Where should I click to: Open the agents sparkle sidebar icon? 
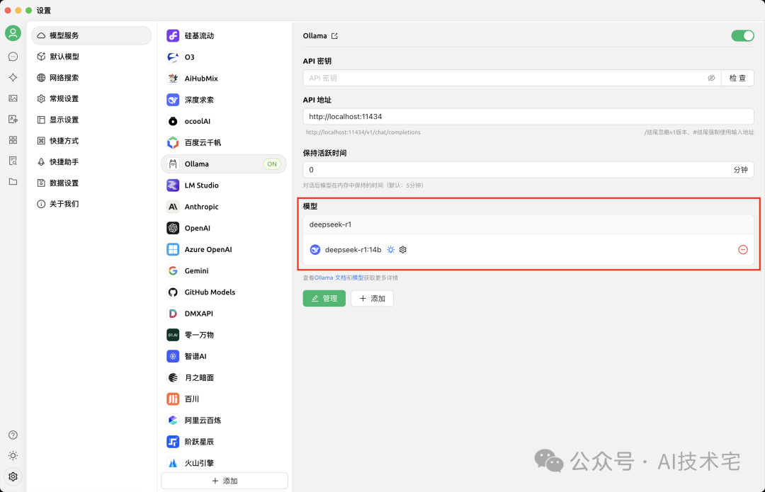(13, 78)
